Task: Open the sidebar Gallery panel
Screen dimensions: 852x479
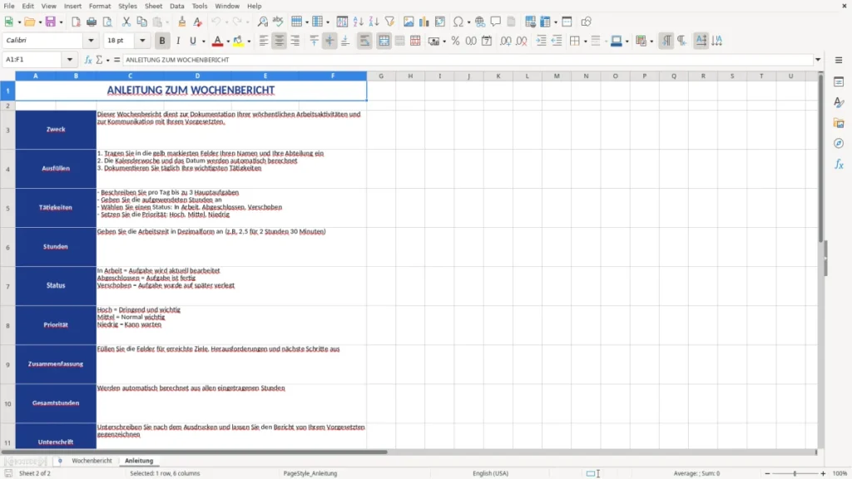Action: pyautogui.click(x=839, y=123)
